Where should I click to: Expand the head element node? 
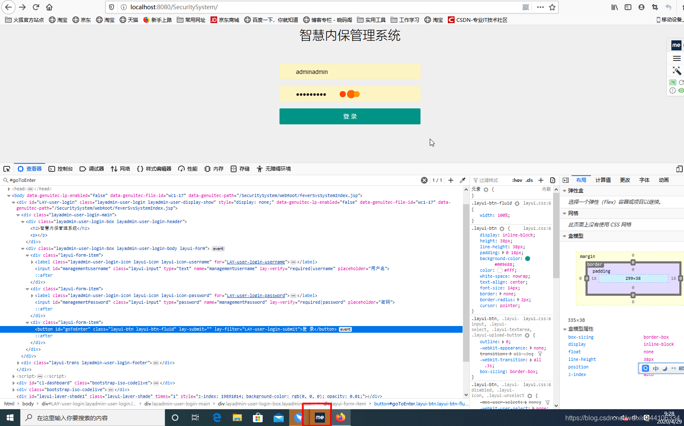(9, 189)
